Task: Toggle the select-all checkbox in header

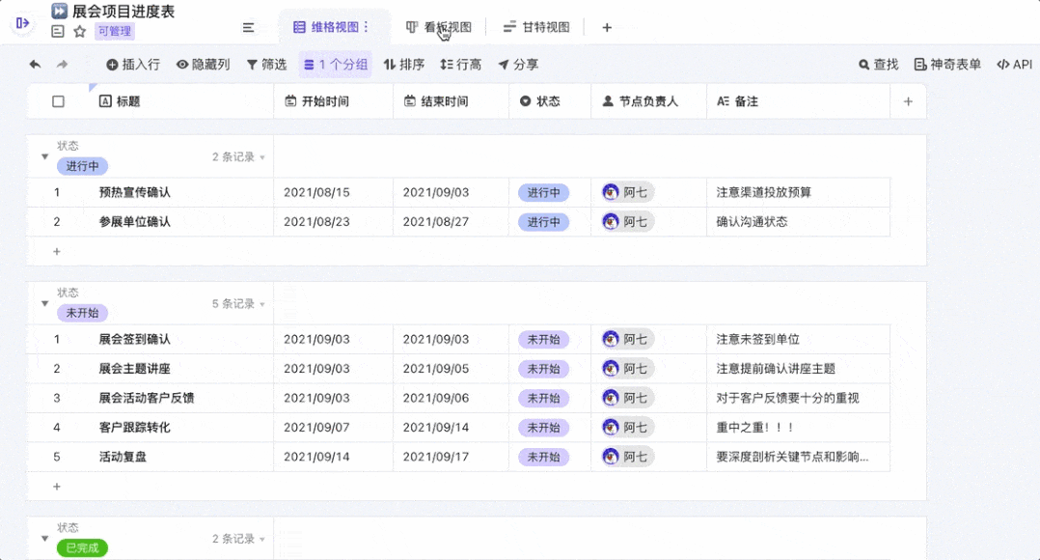Action: pos(58,101)
